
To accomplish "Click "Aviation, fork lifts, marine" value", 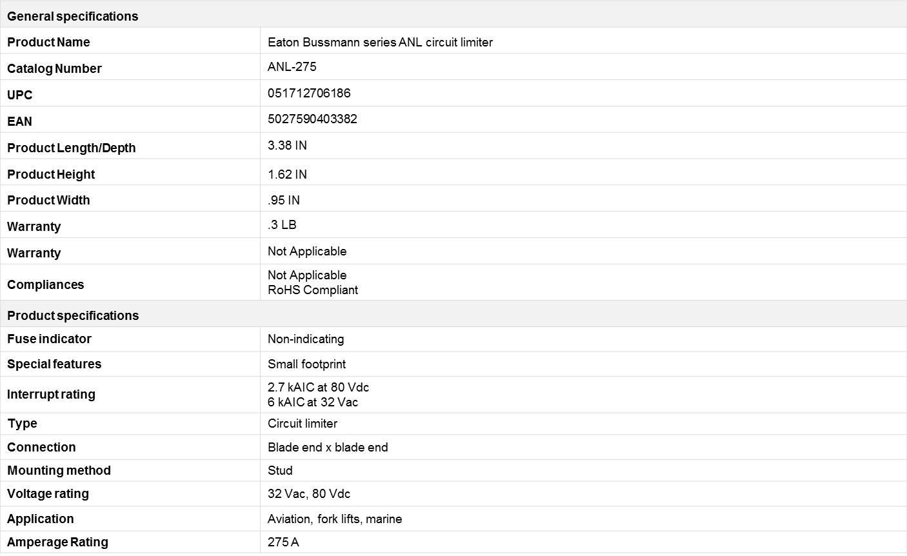I will 335,519.
